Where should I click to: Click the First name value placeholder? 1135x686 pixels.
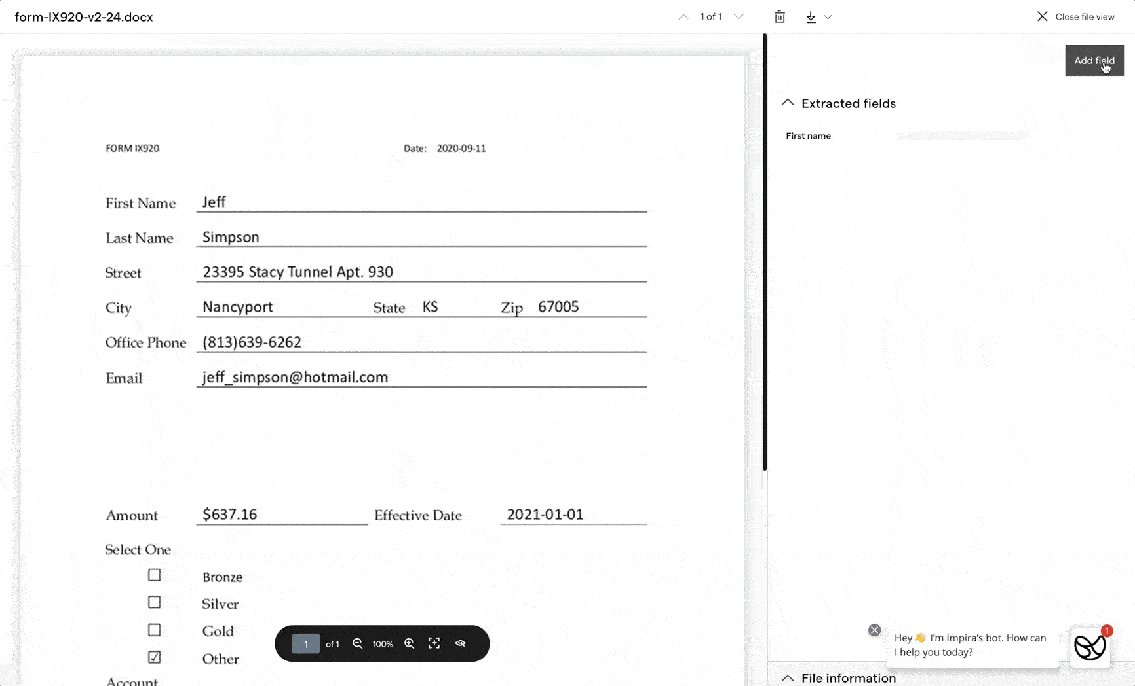(963, 135)
